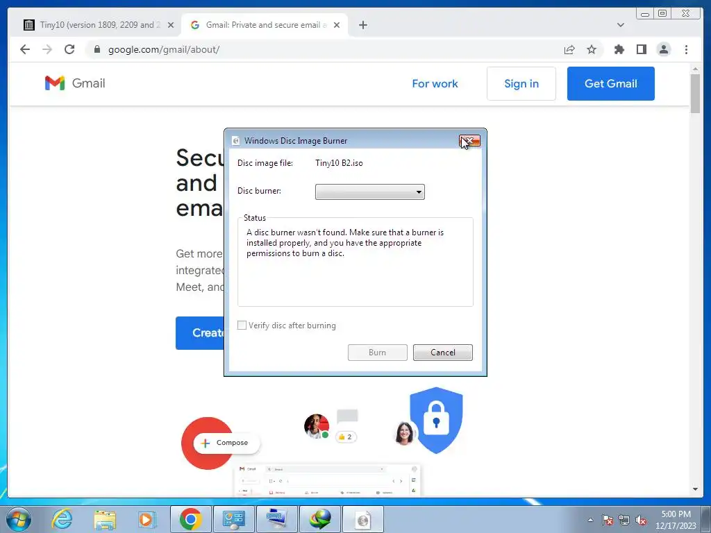Click the page's vertical scrollbar thumb

[695, 94]
